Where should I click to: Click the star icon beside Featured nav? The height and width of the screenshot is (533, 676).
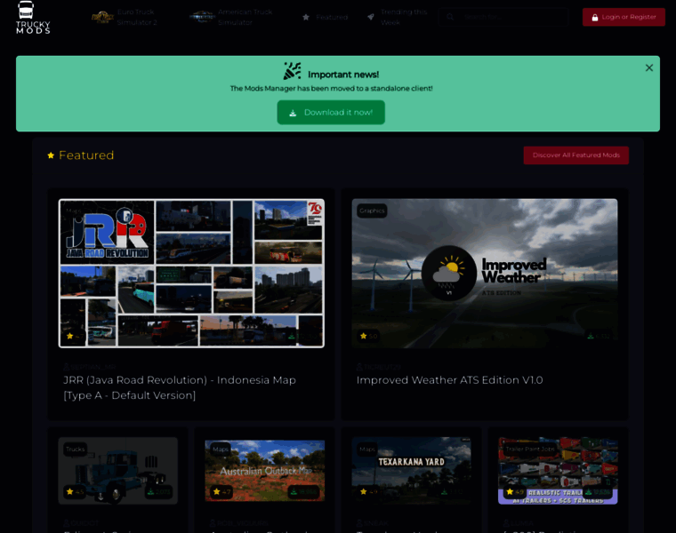tap(306, 17)
